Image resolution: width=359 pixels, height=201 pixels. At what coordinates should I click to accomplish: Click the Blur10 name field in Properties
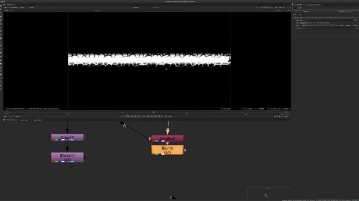pyautogui.click(x=320, y=12)
